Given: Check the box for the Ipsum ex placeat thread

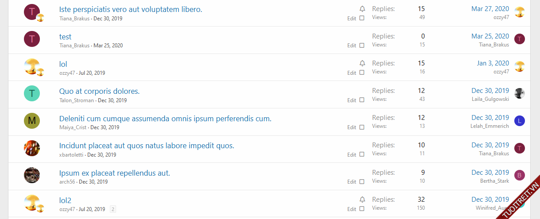Looking at the screenshot, I should [x=362, y=182].
